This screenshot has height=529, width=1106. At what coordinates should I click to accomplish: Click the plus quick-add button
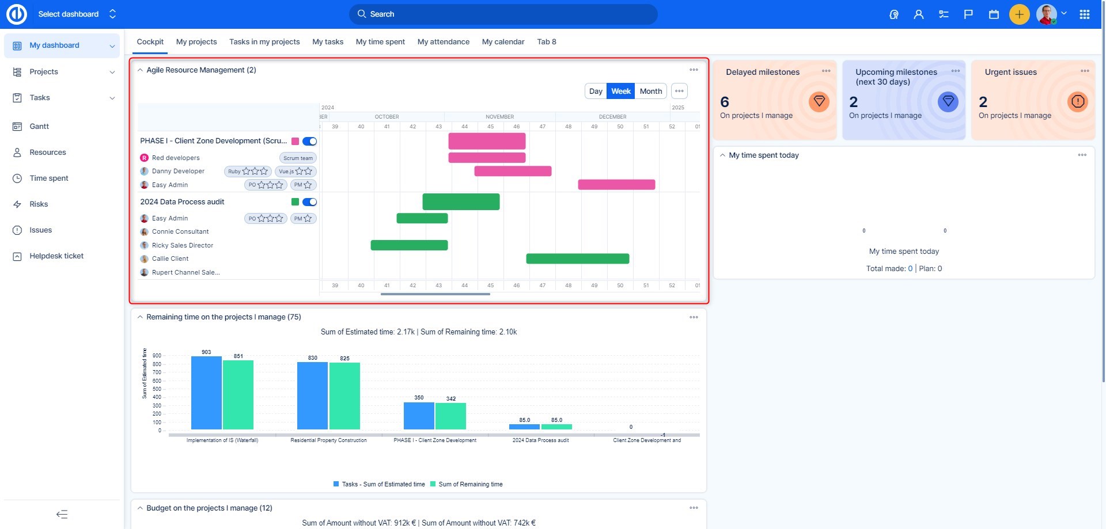[x=1019, y=14]
